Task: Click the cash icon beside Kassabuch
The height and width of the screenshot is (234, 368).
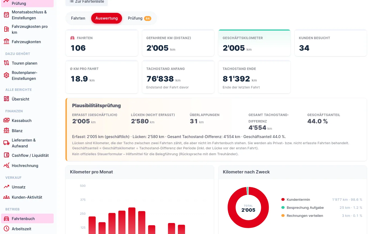Action: [x=6, y=120]
